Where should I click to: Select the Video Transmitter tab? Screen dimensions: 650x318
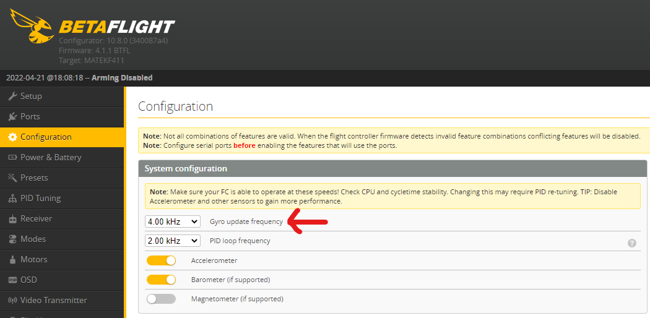tap(62, 300)
